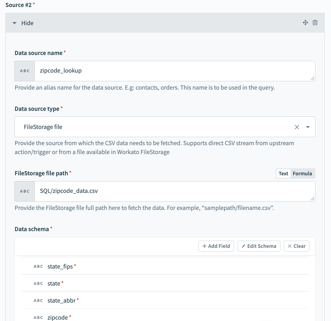
Task: Click the ABC type icon beside zipcode_lookup
Action: tap(25, 71)
